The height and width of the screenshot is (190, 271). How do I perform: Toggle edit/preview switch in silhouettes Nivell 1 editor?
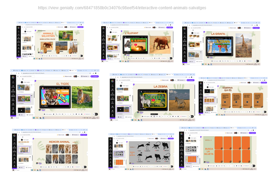171,166
